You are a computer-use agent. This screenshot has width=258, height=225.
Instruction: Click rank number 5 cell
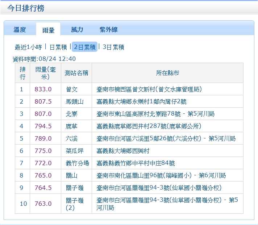point(22,138)
